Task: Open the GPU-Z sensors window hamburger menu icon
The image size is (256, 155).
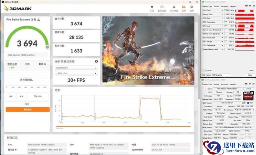Action: [x=254, y=6]
